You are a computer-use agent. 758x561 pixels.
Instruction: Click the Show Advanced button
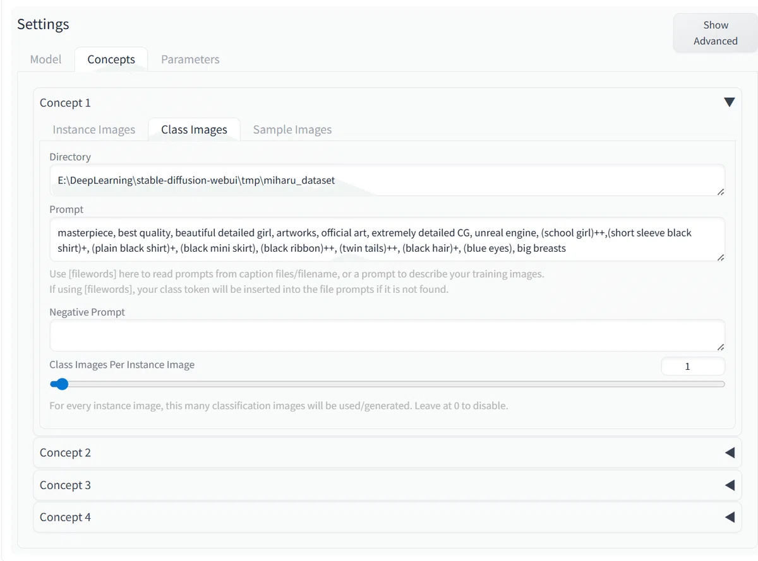coord(716,33)
